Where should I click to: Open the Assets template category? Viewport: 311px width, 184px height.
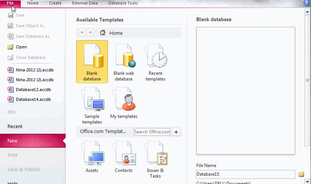click(x=92, y=157)
